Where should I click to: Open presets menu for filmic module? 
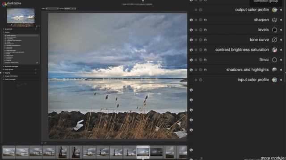coord(196,60)
